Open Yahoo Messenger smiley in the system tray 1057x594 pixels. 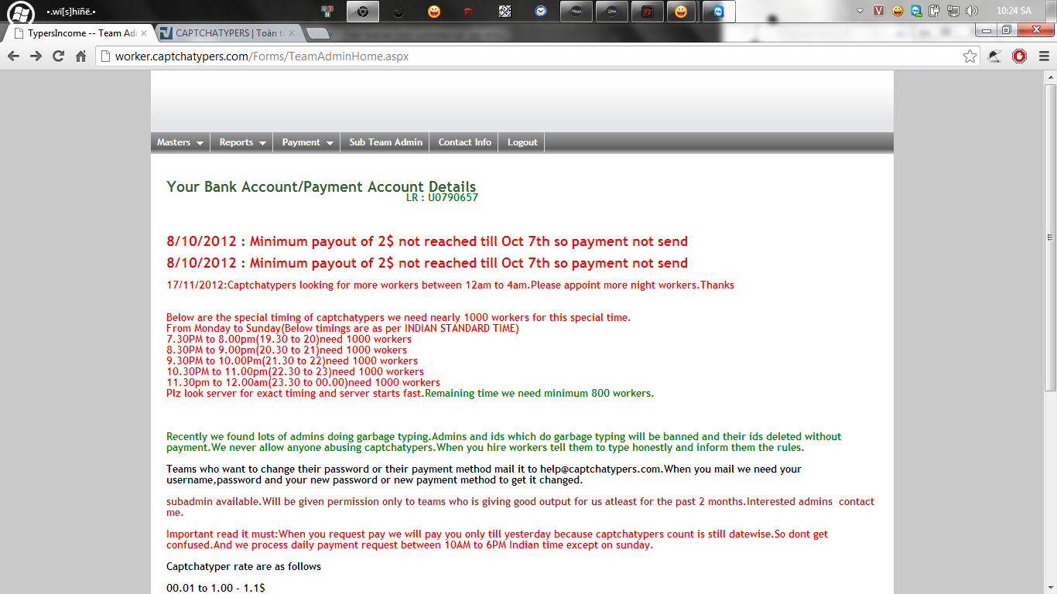pyautogui.click(x=898, y=11)
